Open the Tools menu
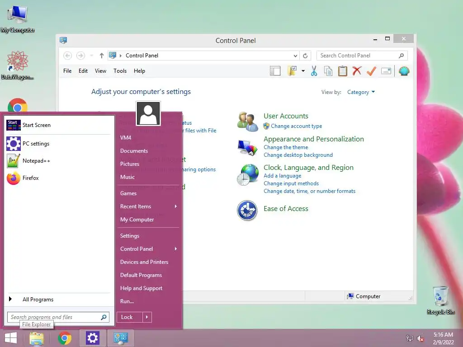 120,71
